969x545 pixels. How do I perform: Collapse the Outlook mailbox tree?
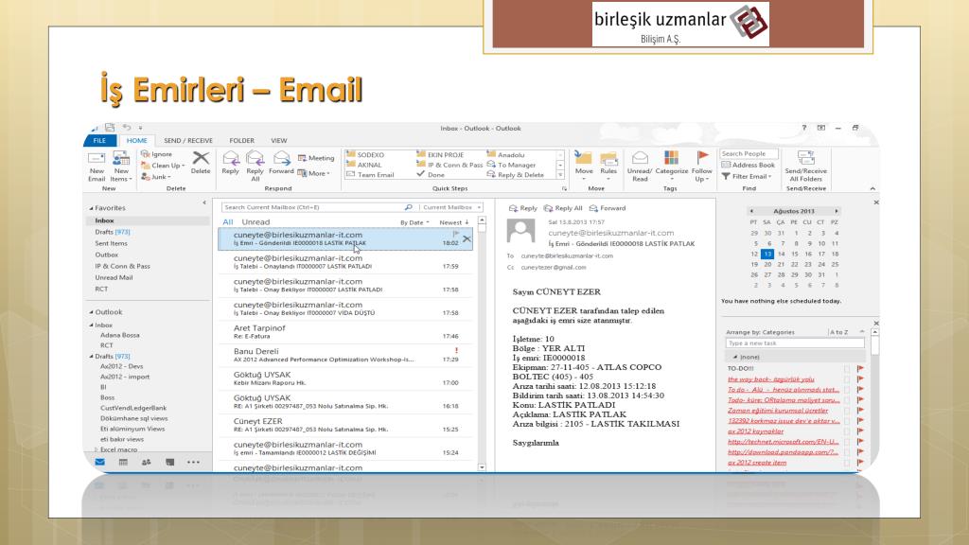tap(92, 312)
